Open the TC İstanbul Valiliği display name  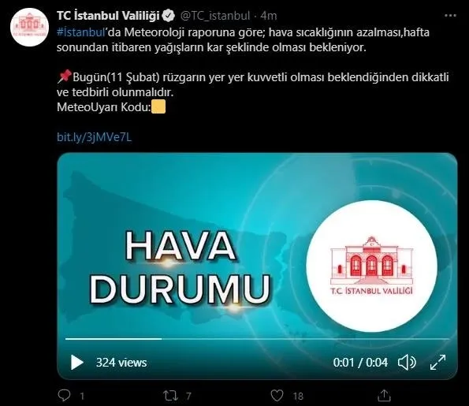[x=108, y=16]
